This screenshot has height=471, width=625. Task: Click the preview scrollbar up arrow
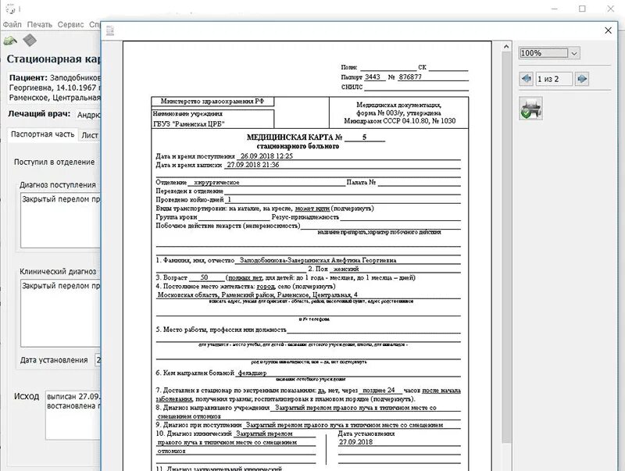506,47
